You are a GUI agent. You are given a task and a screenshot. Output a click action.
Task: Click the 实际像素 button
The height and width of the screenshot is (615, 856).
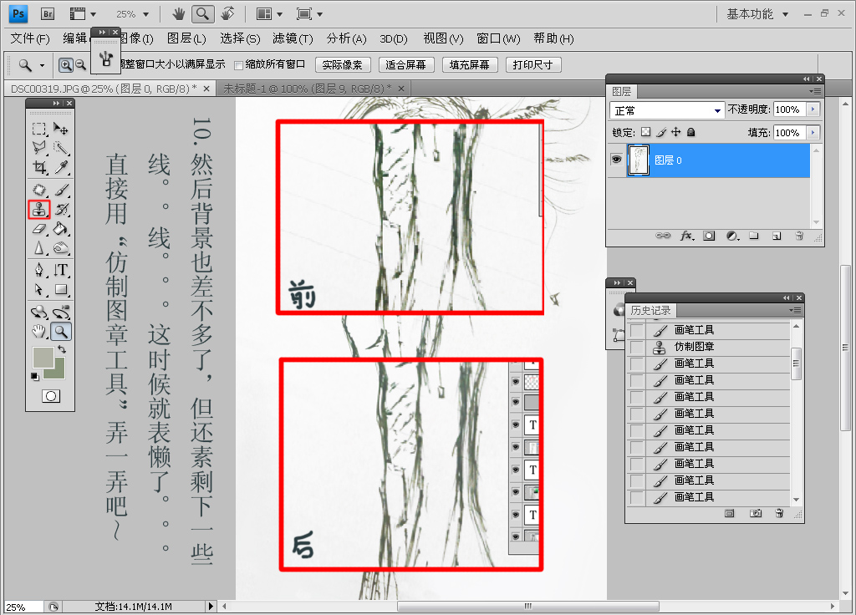pos(343,65)
